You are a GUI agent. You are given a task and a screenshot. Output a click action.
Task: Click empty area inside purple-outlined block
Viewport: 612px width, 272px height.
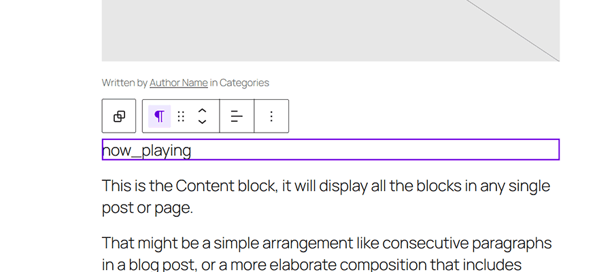click(374, 150)
